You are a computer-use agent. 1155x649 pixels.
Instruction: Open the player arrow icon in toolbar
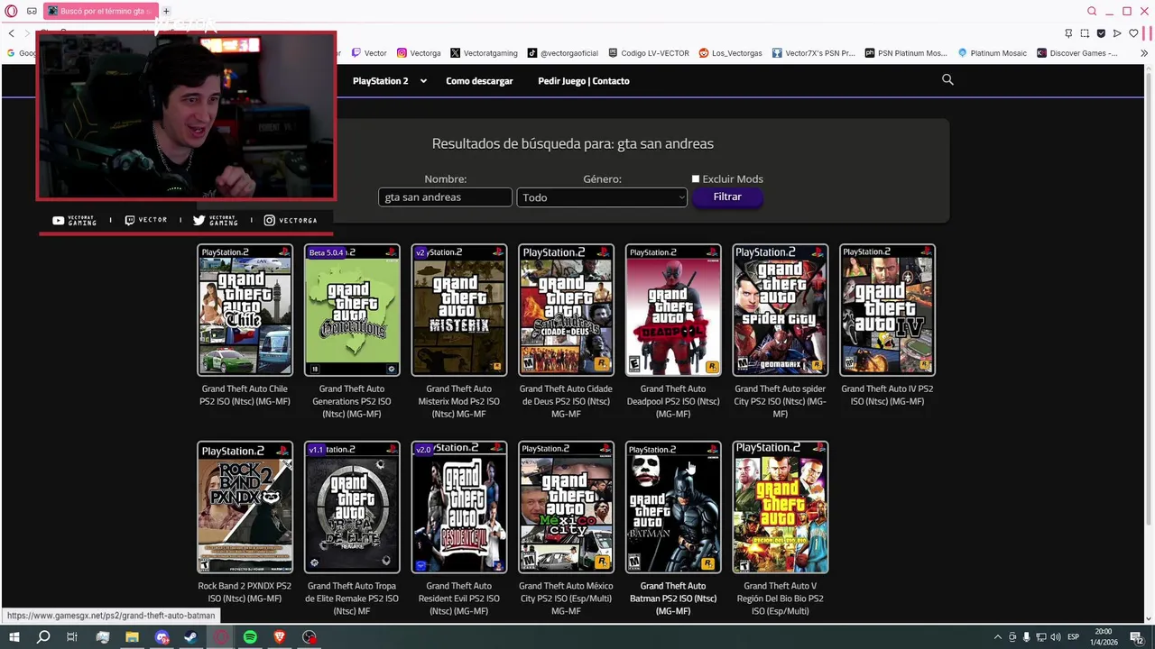click(x=1117, y=33)
